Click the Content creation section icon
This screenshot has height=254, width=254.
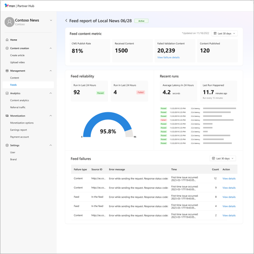(7, 48)
